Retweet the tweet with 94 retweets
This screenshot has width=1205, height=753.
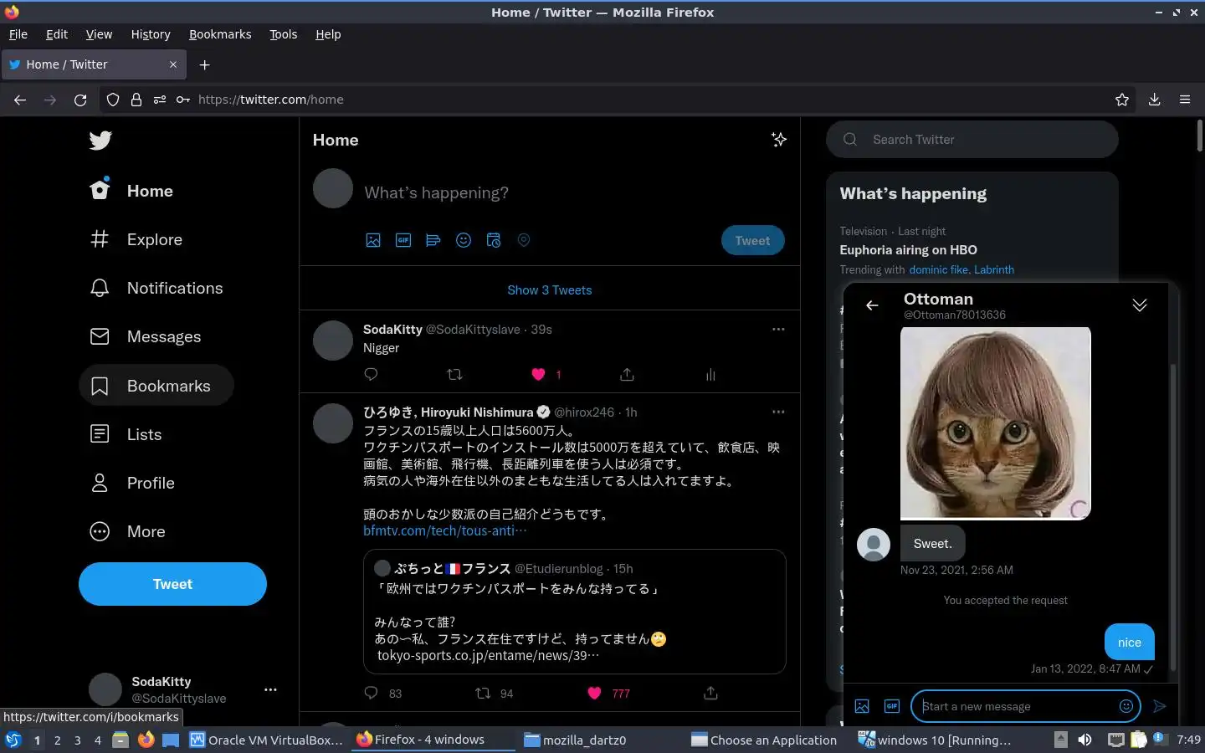(x=483, y=693)
